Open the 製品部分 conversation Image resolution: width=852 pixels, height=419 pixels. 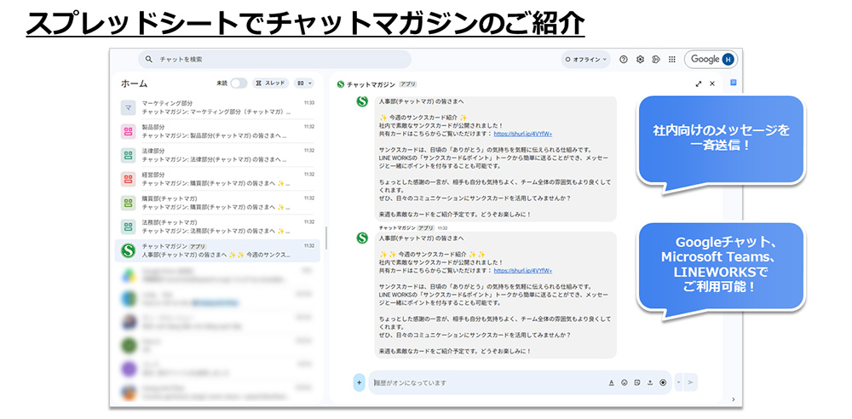click(x=217, y=131)
